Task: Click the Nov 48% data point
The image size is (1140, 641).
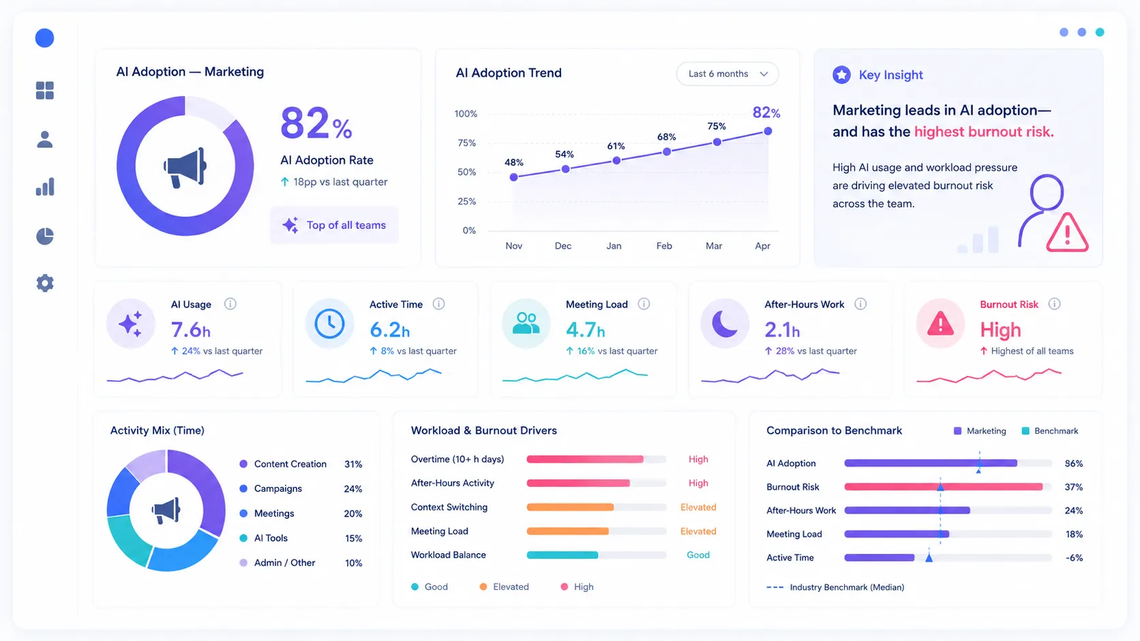Action: coord(514,177)
